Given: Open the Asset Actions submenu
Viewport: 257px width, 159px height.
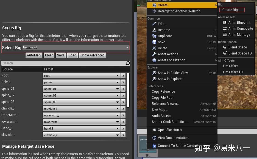Looking at the screenshot, I should point(168,54).
